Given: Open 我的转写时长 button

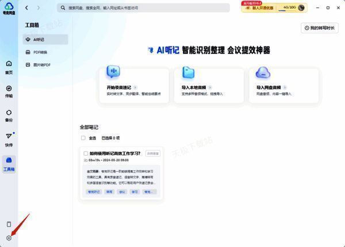Looking at the screenshot, I should pos(320,28).
